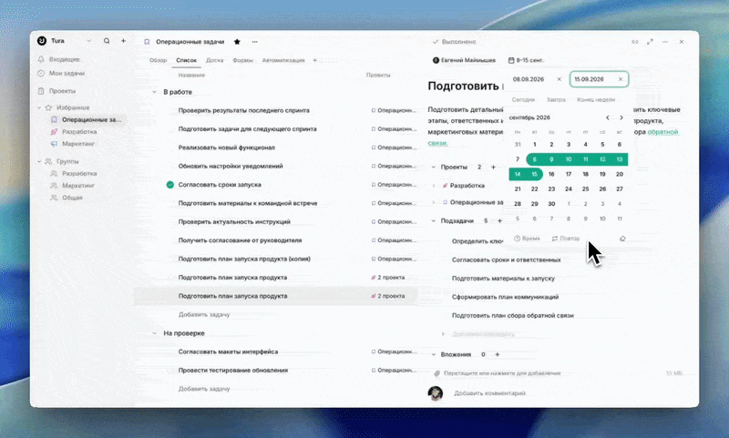Switch to the Список tab
729x438 pixels.
tap(187, 60)
